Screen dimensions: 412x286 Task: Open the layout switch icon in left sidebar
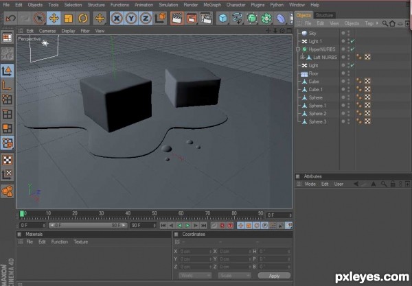(7, 38)
